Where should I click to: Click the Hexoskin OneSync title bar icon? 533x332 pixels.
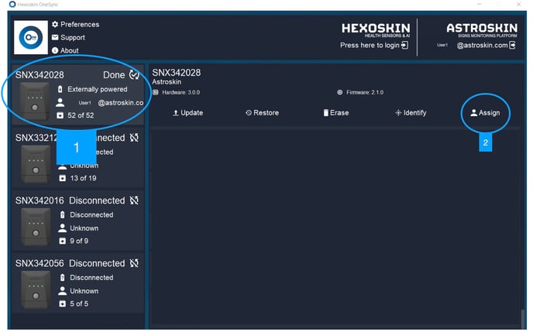pos(12,5)
